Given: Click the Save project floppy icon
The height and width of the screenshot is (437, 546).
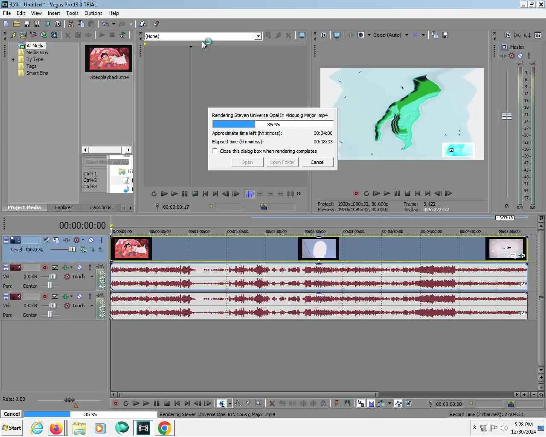Looking at the screenshot, I should 26,24.
